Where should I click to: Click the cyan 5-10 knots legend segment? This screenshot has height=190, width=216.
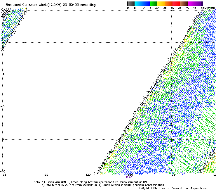click(138, 4)
